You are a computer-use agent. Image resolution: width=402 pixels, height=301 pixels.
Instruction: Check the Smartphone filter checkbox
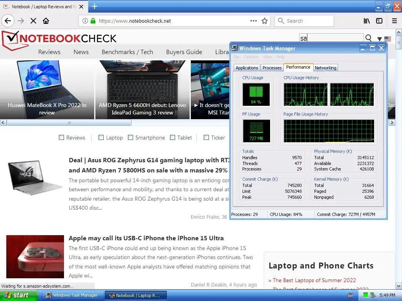pyautogui.click(x=130, y=138)
